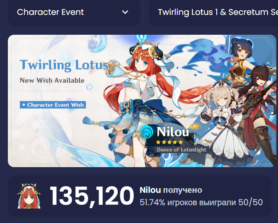Image resolution: width=278 pixels, height=223 pixels.
Task: Click Nilou's avatar icon next to 135,120
Action: click(29, 196)
